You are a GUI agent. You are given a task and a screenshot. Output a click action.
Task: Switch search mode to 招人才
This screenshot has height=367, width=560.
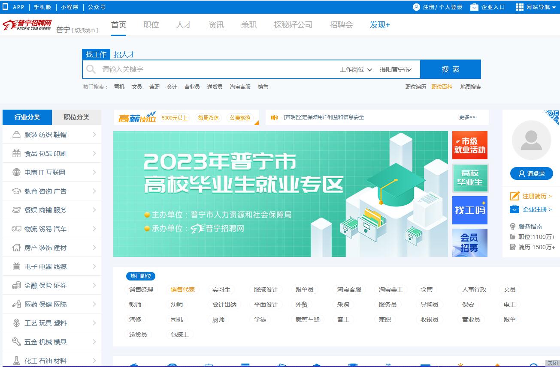point(124,54)
